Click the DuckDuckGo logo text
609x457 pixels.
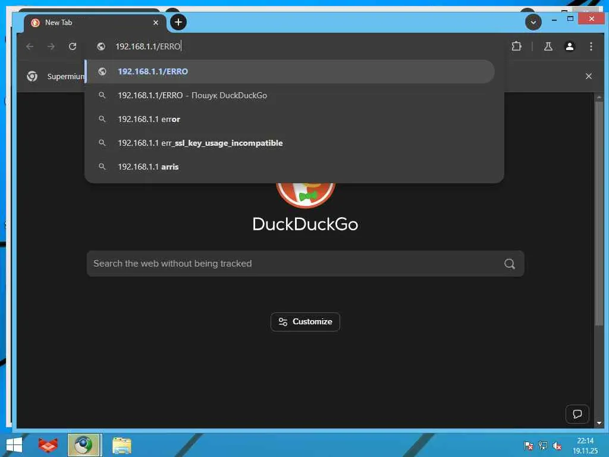point(305,224)
